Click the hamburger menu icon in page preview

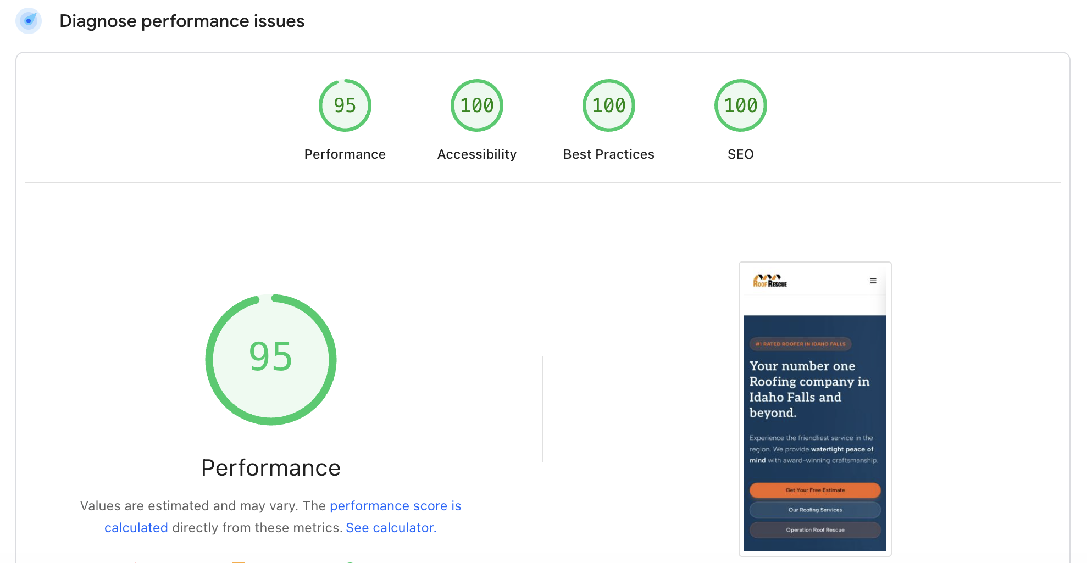coord(873,281)
